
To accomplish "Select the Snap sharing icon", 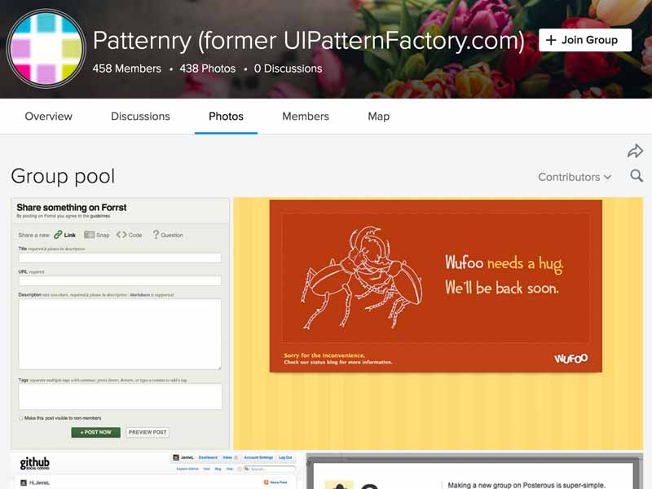I will pyautogui.click(x=92, y=235).
